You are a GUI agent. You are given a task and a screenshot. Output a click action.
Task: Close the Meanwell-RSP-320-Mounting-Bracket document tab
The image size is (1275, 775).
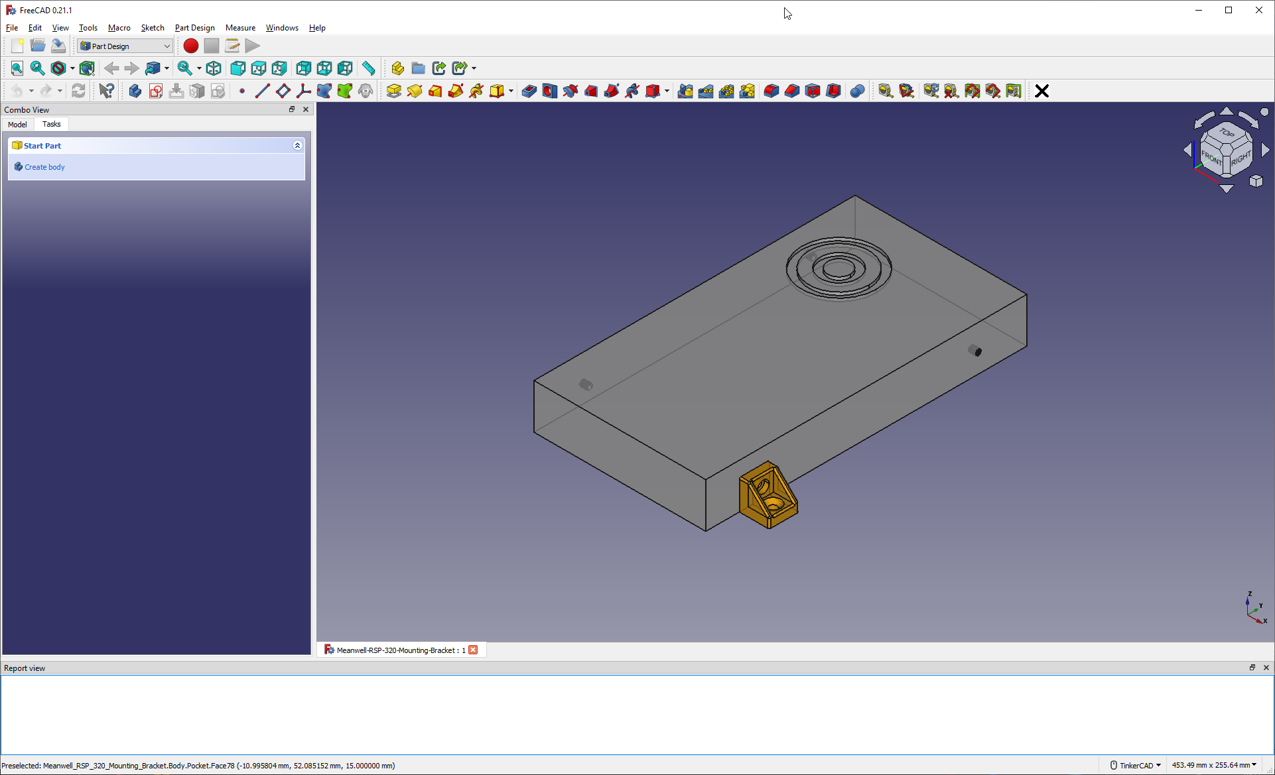[473, 650]
